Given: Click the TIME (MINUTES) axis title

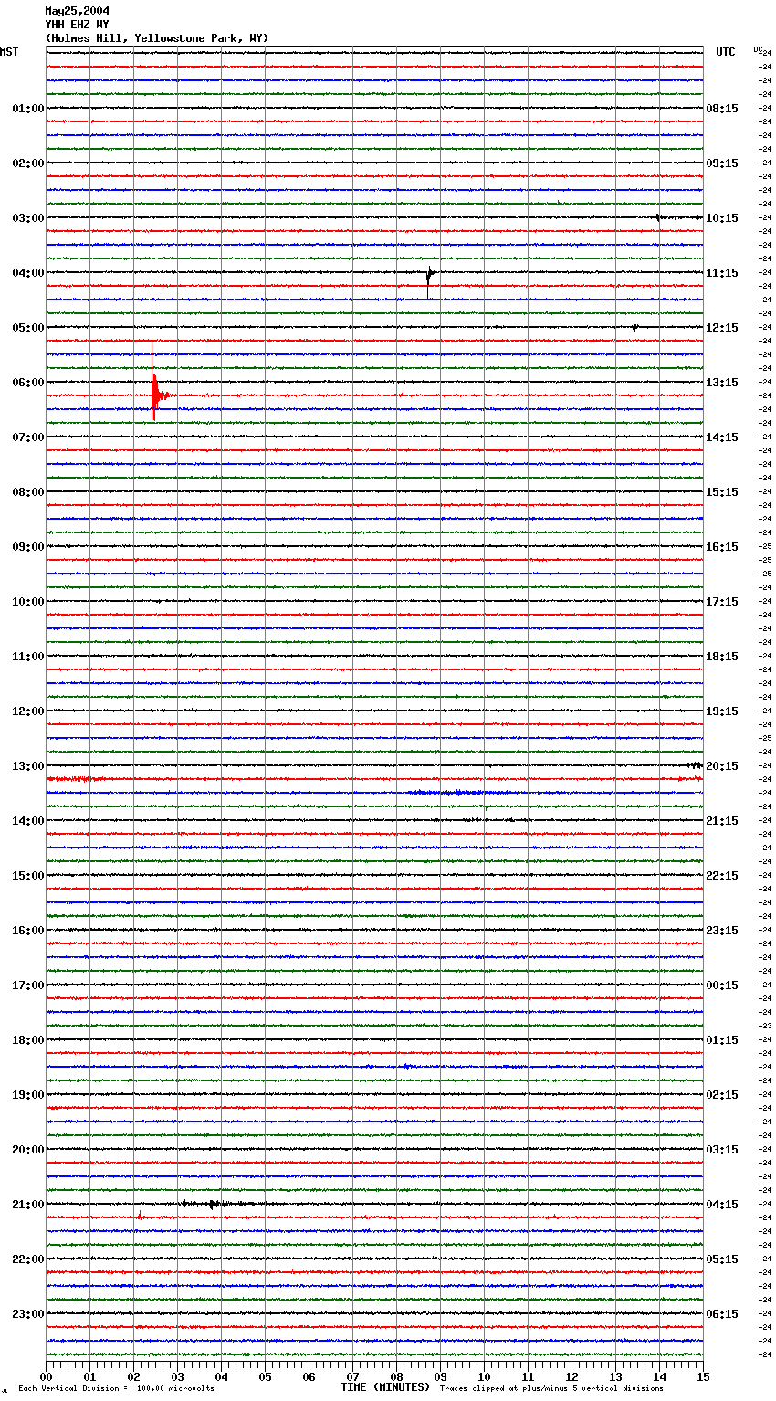Looking at the screenshot, I should tap(385, 1387).
